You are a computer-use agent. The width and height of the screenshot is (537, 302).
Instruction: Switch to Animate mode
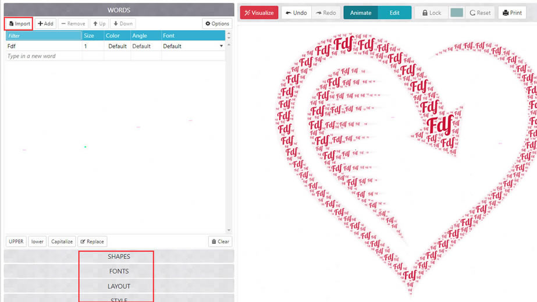361,13
